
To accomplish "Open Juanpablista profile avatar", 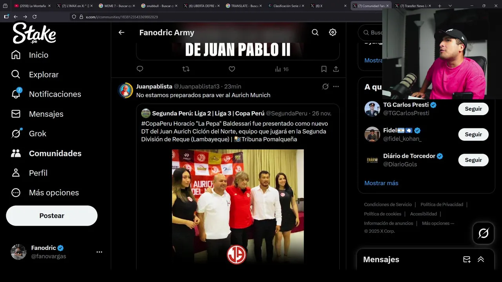I will click(x=126, y=90).
